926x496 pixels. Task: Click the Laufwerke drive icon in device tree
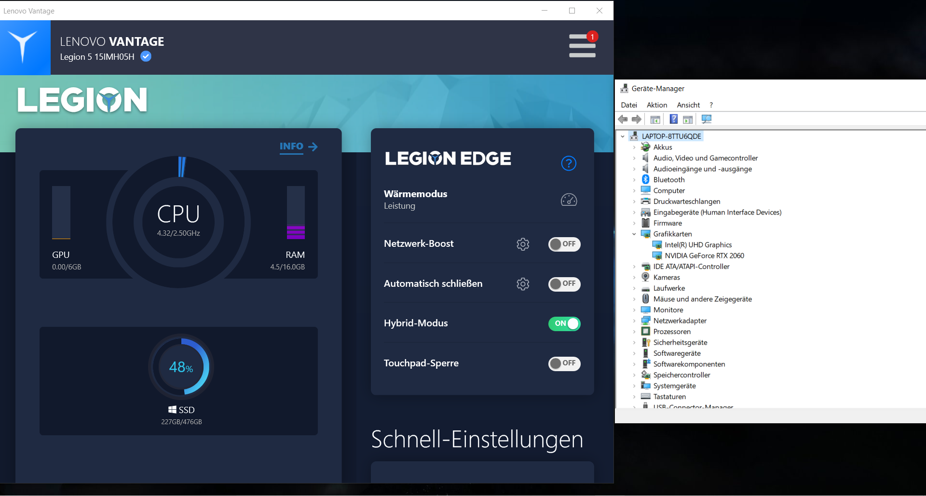click(x=645, y=288)
